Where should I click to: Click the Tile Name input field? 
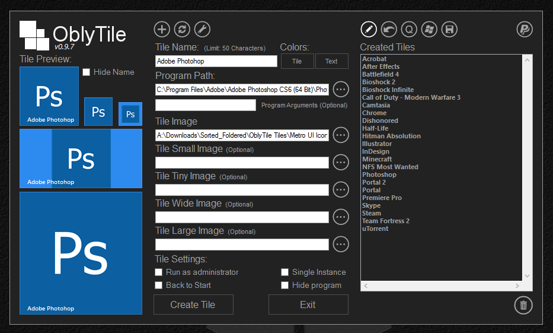216,61
